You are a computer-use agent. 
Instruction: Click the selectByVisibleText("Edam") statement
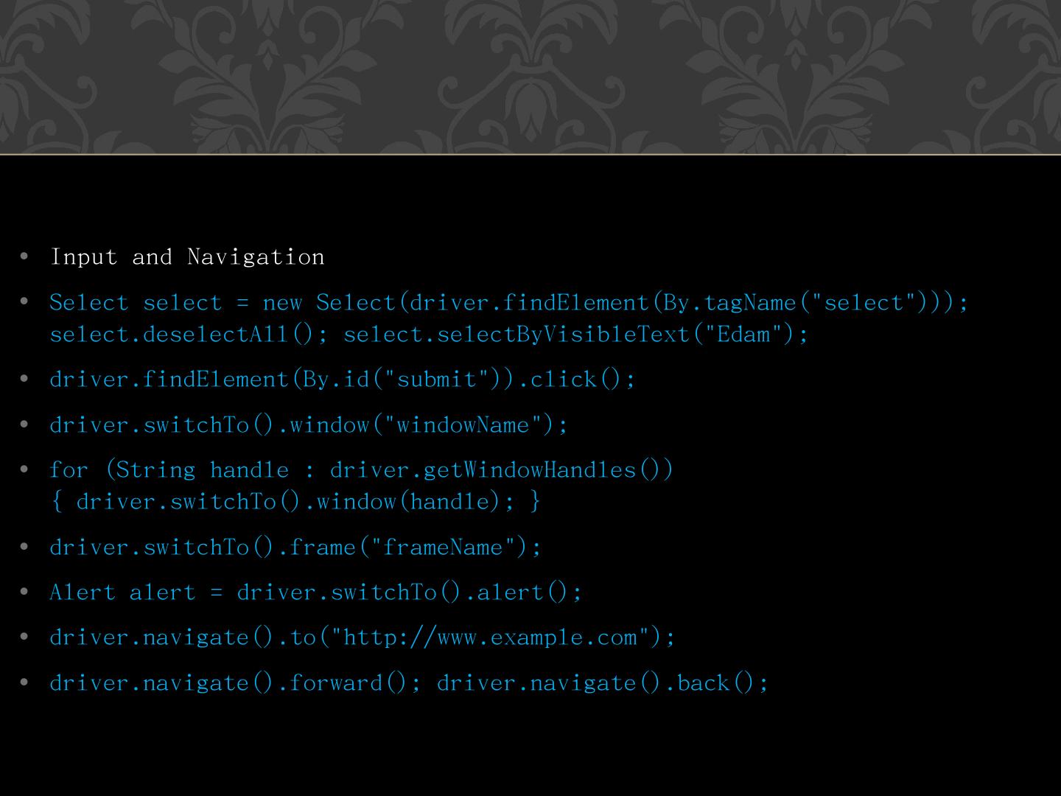click(575, 335)
